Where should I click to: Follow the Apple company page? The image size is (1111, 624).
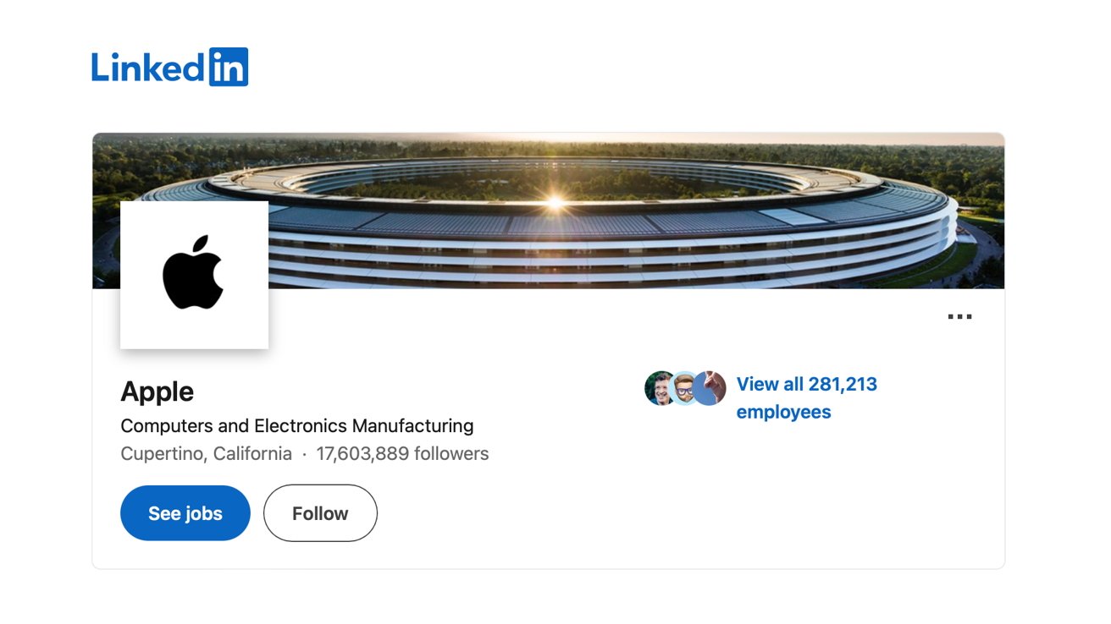click(x=320, y=513)
